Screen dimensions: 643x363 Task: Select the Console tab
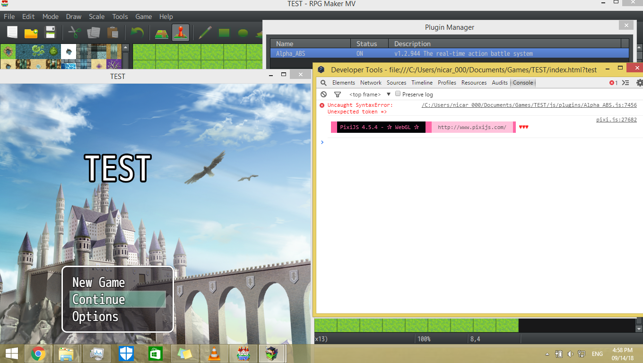click(x=523, y=83)
